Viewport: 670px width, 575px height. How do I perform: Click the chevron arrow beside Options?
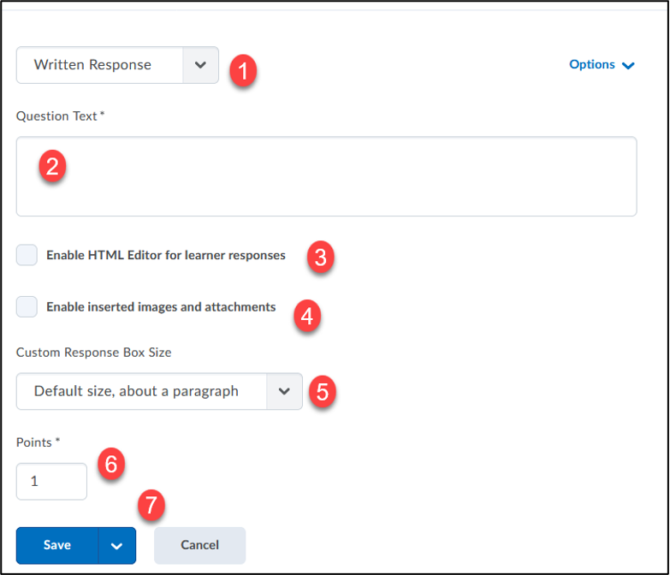tap(629, 66)
